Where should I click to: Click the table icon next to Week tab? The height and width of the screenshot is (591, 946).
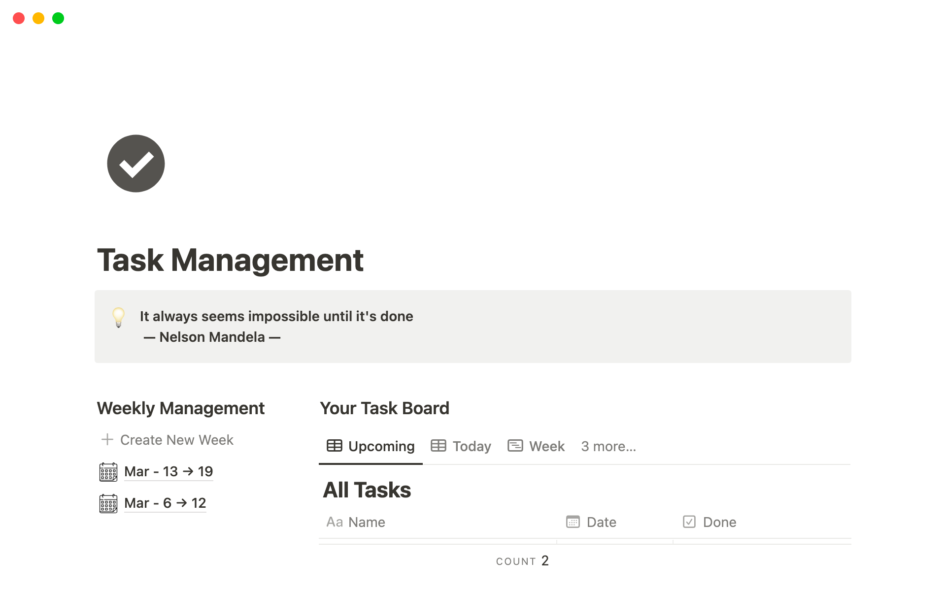(515, 445)
